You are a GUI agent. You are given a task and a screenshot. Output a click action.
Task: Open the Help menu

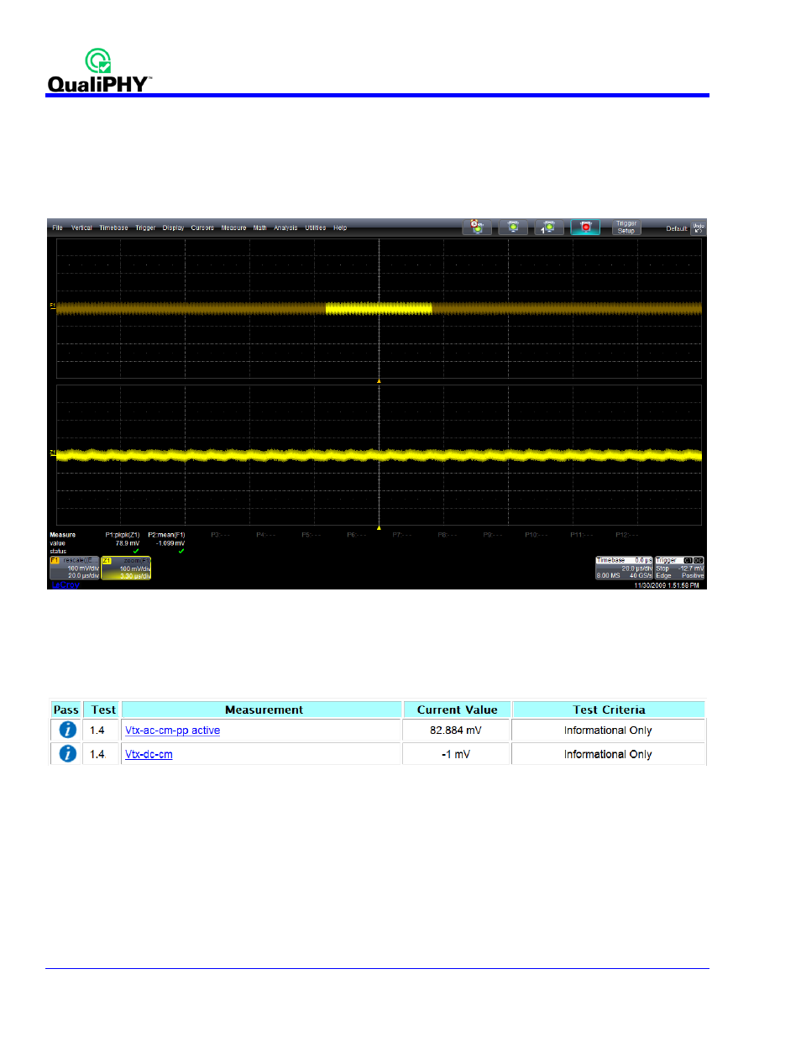point(340,228)
